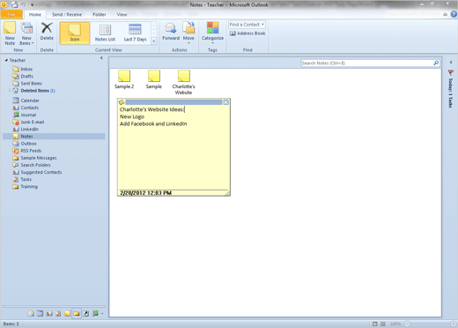Open the Send / Receive tab
The image size is (458, 328).
click(67, 14)
